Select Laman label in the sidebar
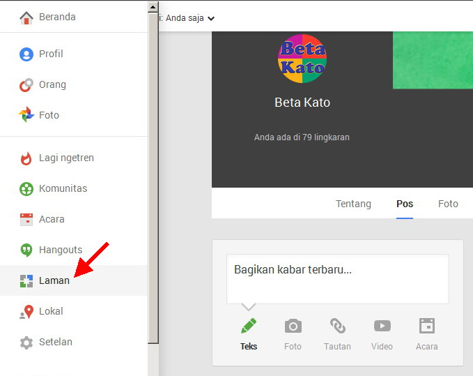 [54, 280]
